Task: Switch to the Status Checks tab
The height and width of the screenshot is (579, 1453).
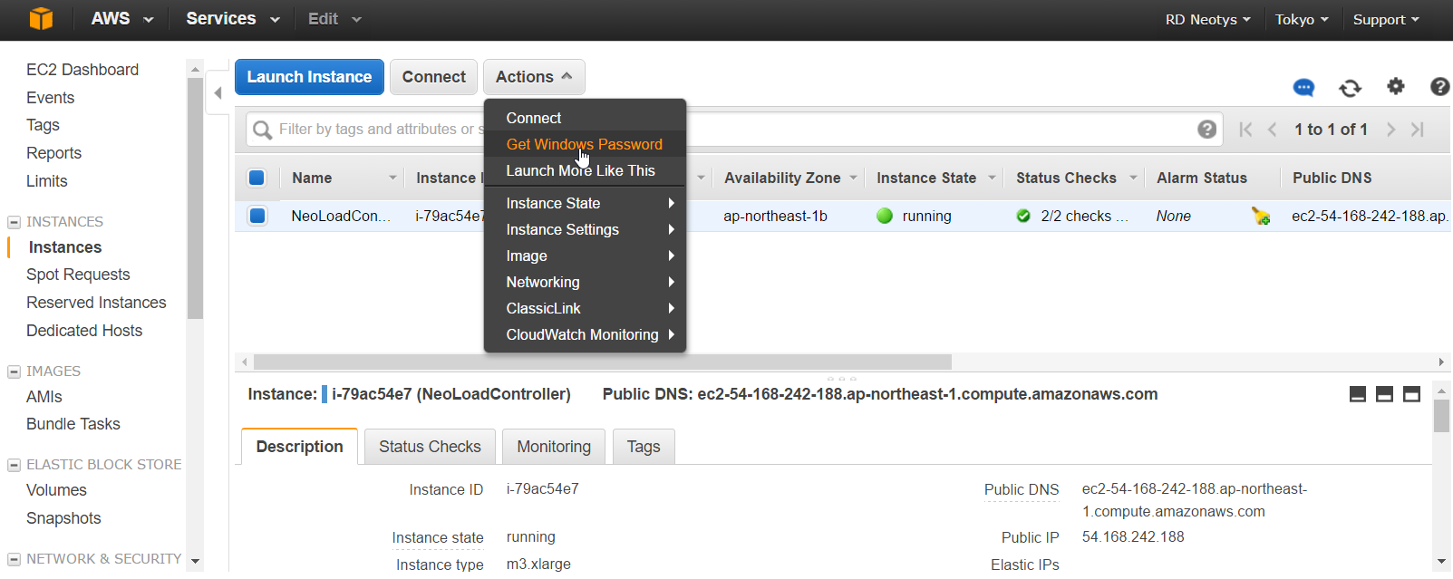Action: (x=430, y=447)
